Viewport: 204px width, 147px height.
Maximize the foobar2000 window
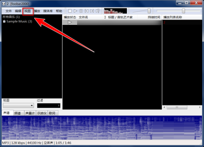tap(186, 3)
